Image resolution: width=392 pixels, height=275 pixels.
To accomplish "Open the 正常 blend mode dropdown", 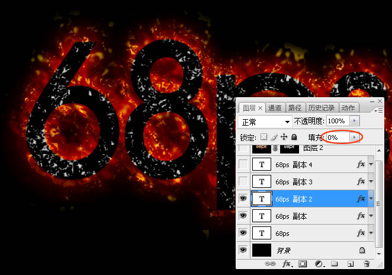I will tap(265, 122).
